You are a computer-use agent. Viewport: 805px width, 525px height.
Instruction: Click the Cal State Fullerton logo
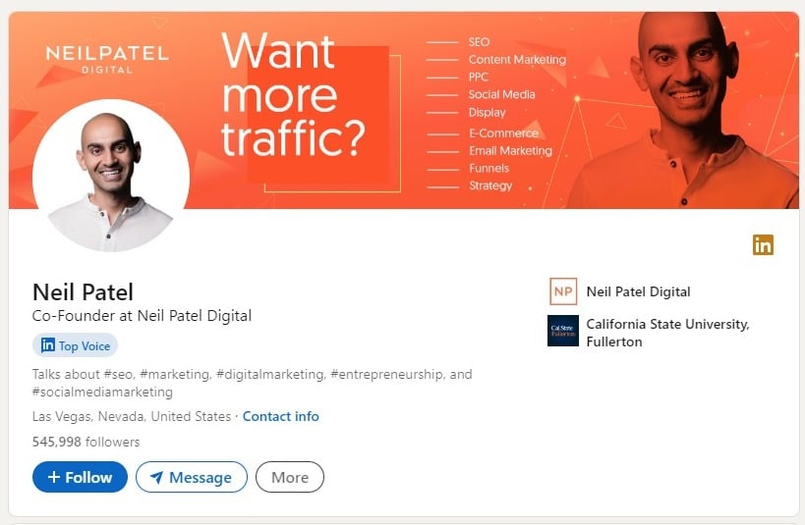pyautogui.click(x=563, y=331)
